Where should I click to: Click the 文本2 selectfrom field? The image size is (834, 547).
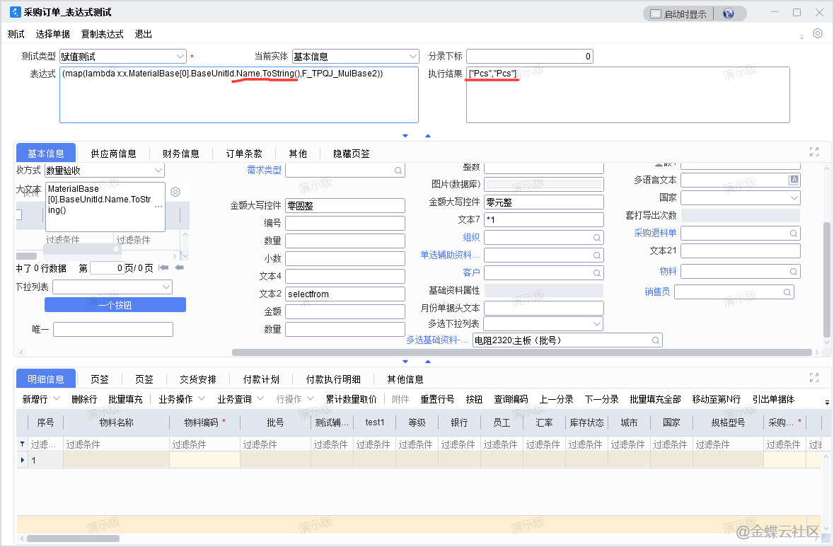click(x=345, y=294)
